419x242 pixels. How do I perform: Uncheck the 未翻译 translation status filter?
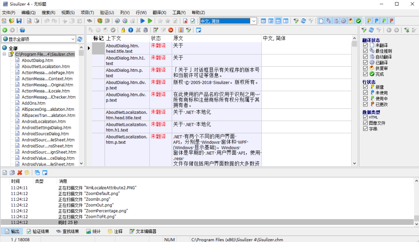click(x=365, y=45)
